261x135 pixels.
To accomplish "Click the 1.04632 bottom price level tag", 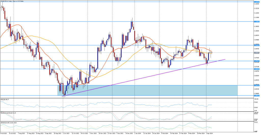I will coord(257,96).
